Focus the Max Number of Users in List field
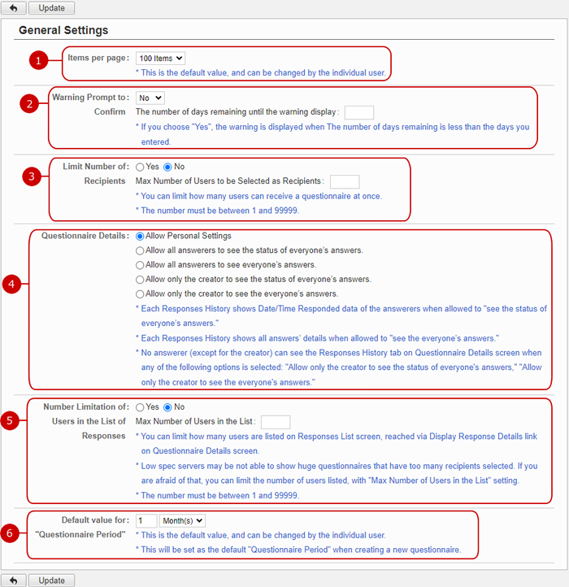Image resolution: width=569 pixels, height=587 pixels. 276,422
